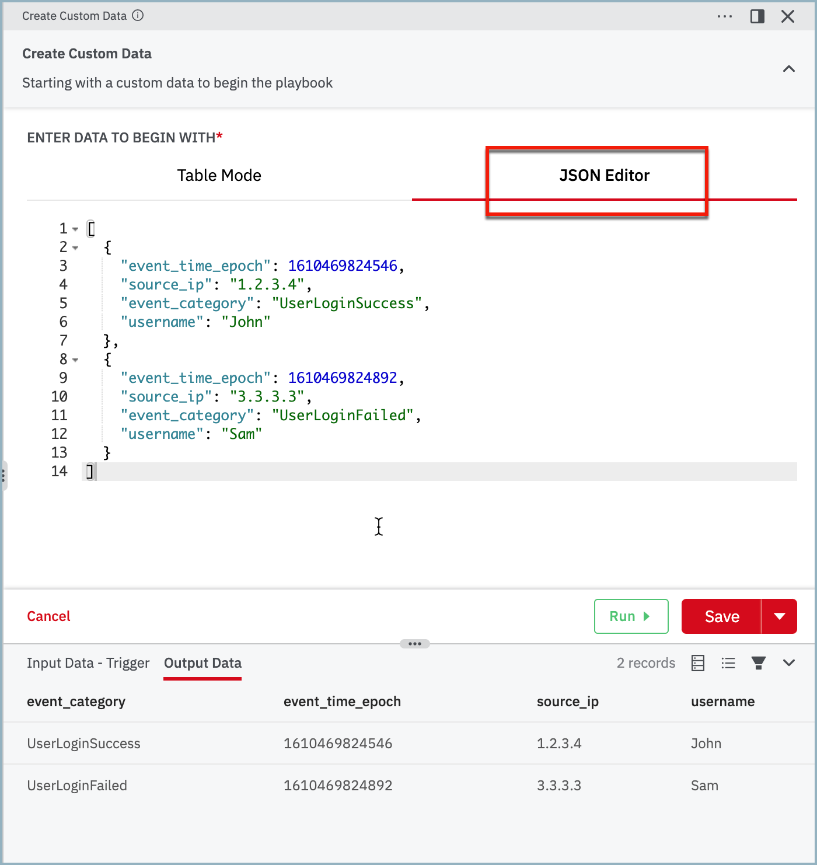The width and height of the screenshot is (817, 865).
Task: Click the event_time_epoch column header
Action: 342,702
